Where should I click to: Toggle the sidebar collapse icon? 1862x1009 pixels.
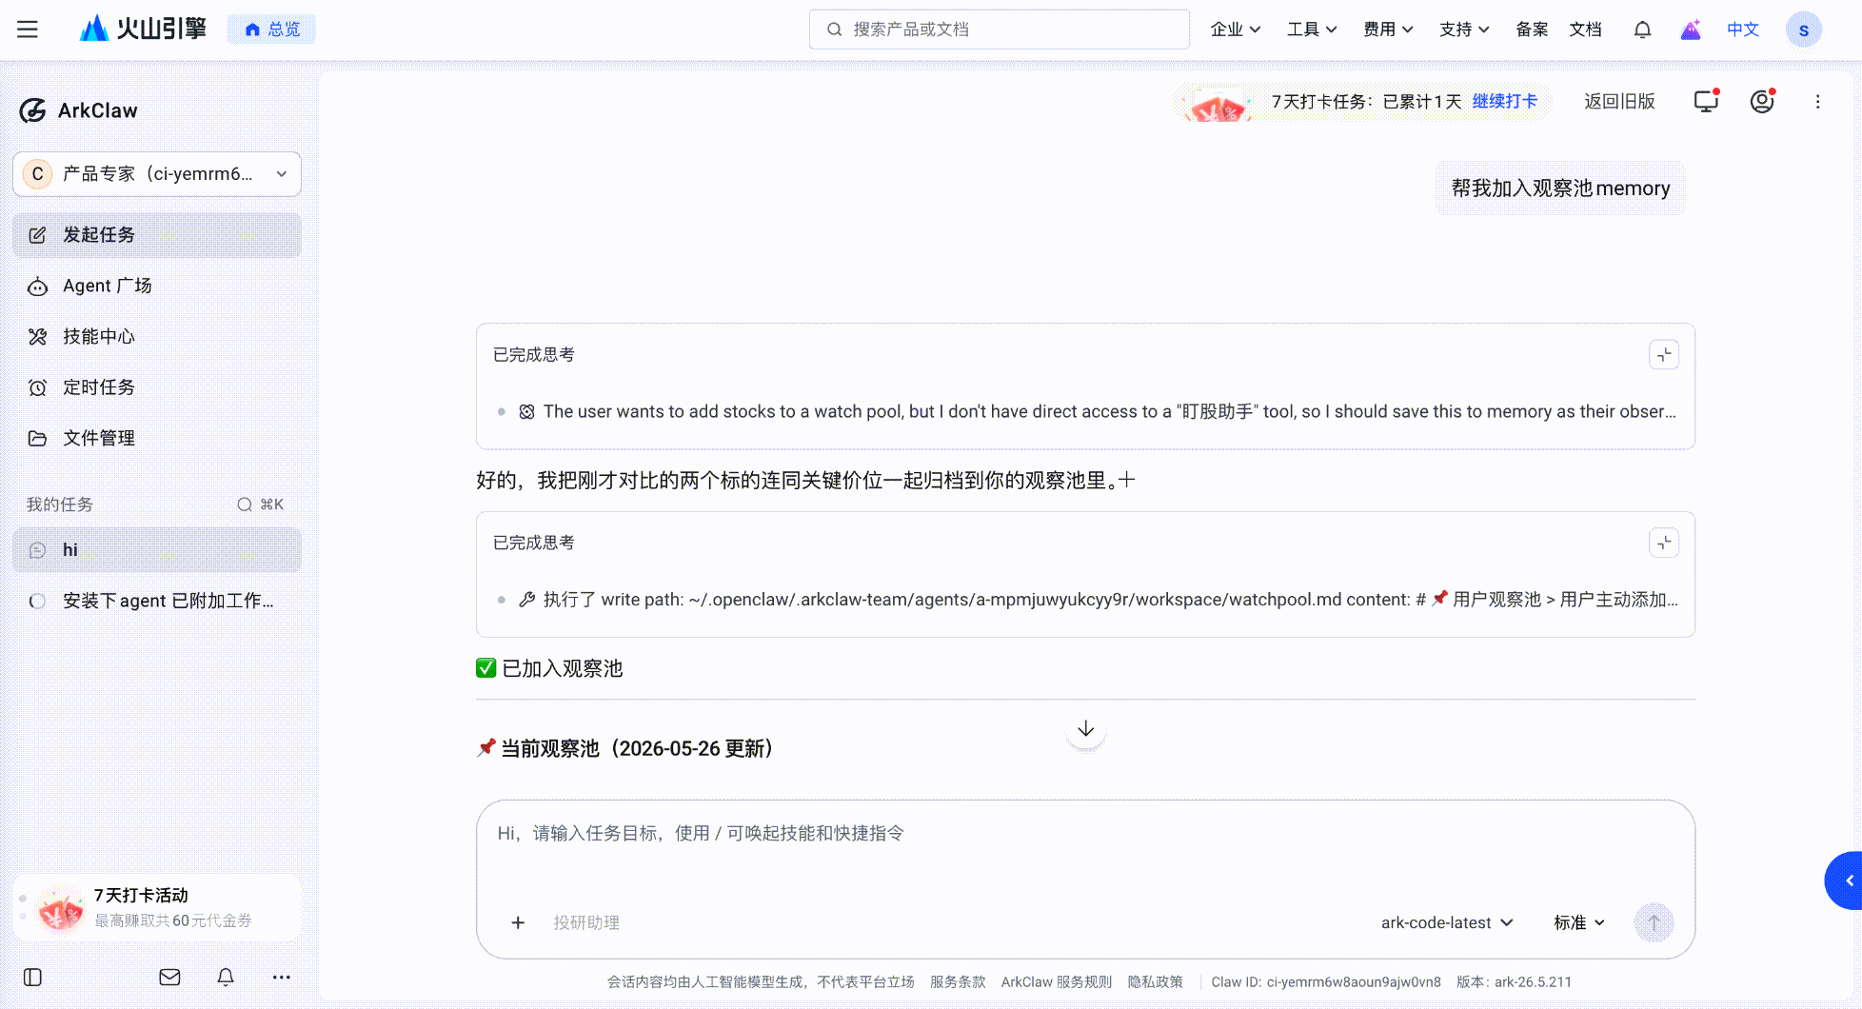tap(32, 977)
